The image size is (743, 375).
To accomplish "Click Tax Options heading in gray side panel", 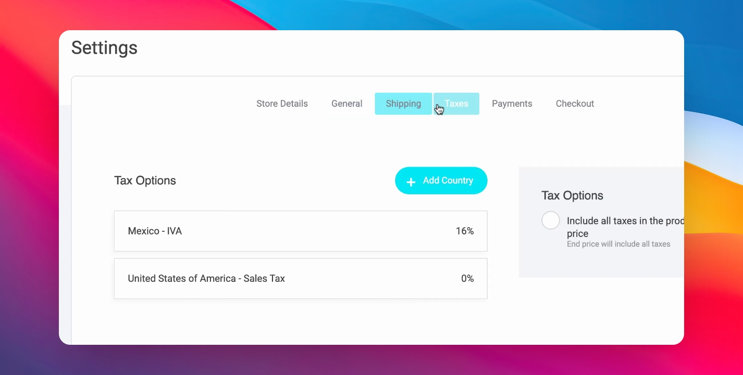I will point(572,196).
